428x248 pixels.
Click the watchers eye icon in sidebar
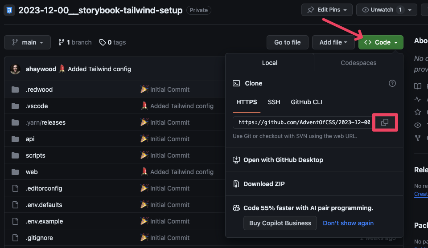(418, 125)
